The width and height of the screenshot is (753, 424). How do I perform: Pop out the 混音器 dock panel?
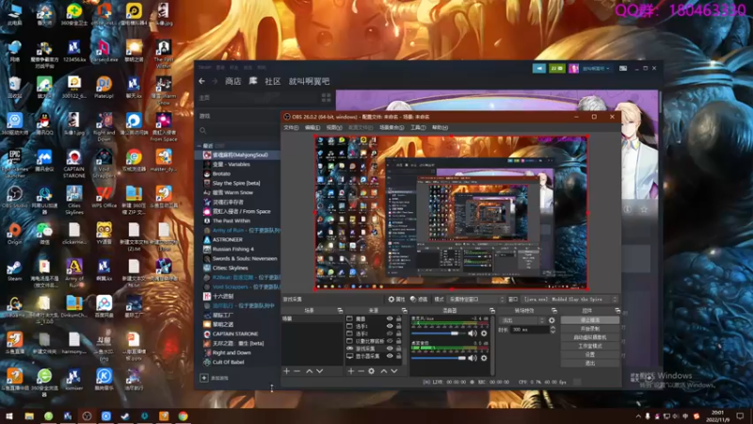(x=492, y=311)
